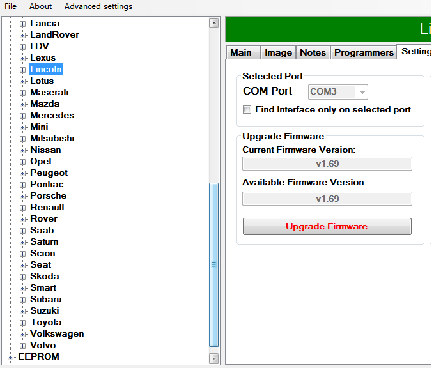Select Suzuki in the tree
The image size is (434, 368).
[x=45, y=310]
